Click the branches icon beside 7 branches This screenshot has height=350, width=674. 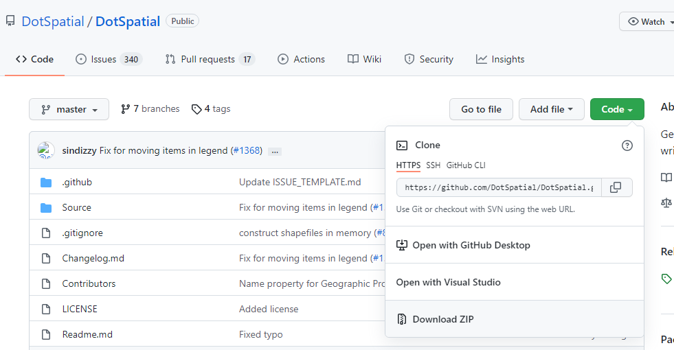pyautogui.click(x=126, y=109)
